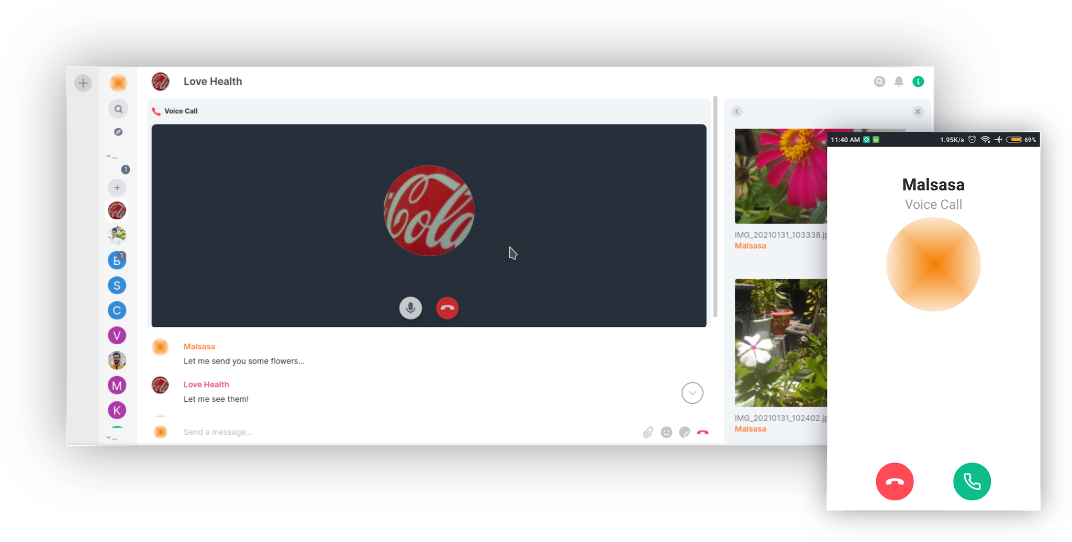Open notifications bell in the chat header
This screenshot has height=542, width=1072.
point(899,81)
